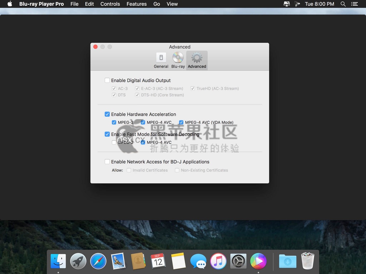This screenshot has height=274, width=366.
Task: Toggle the DTS-HD (Core Stream) checkbox
Action: [137, 95]
